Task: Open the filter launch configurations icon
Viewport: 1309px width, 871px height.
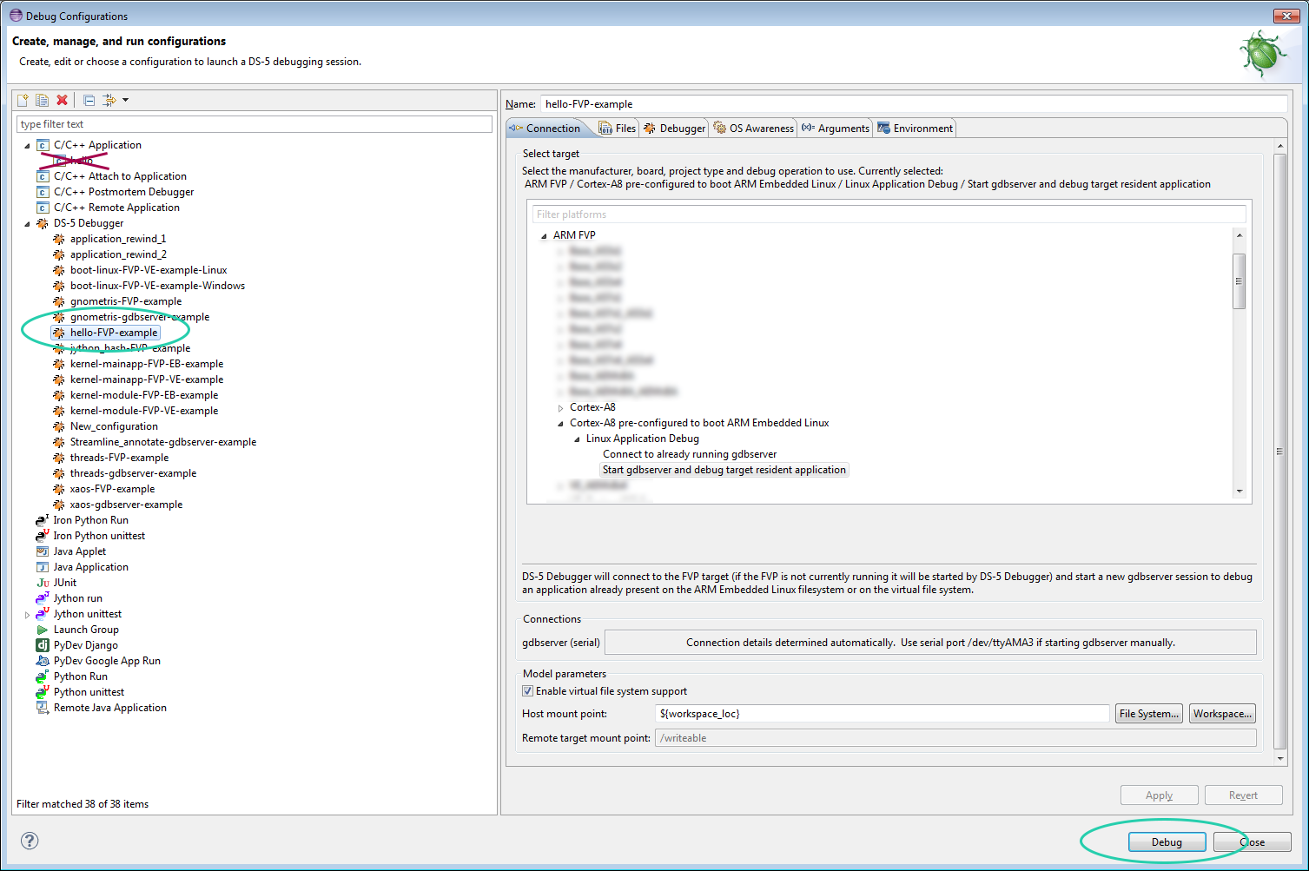Action: click(110, 100)
